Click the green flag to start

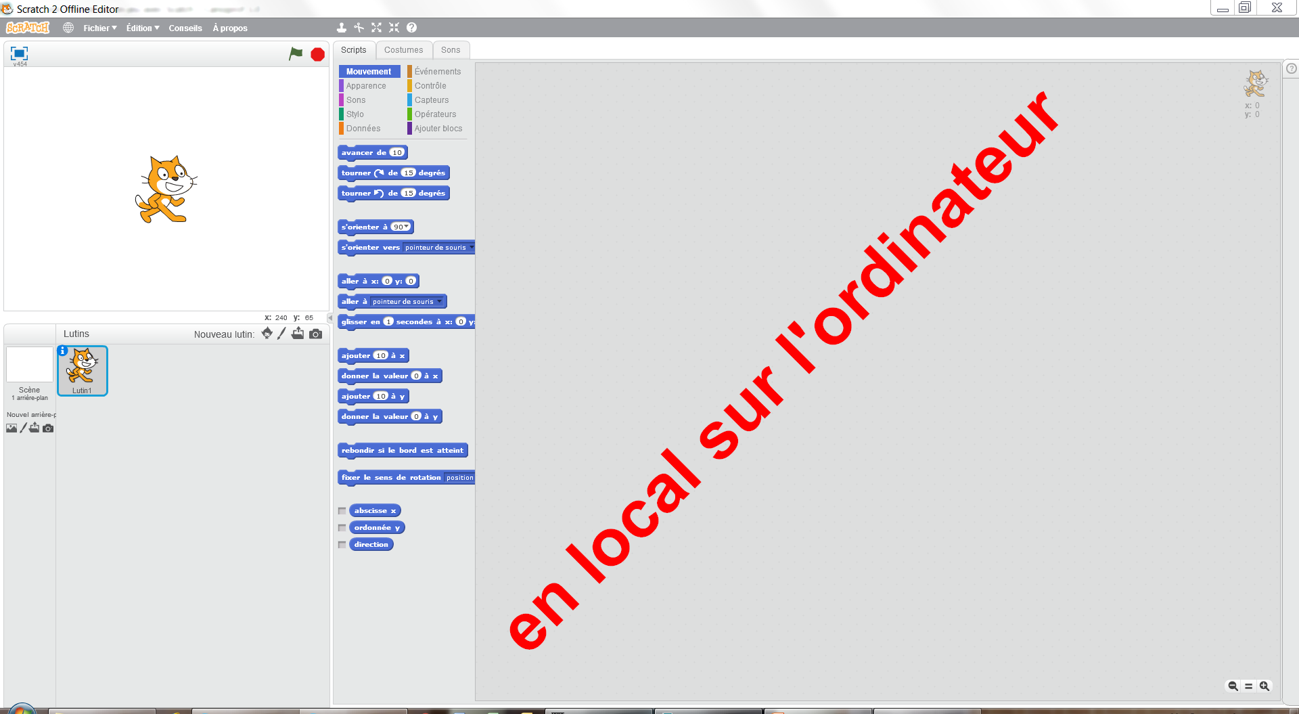(296, 54)
